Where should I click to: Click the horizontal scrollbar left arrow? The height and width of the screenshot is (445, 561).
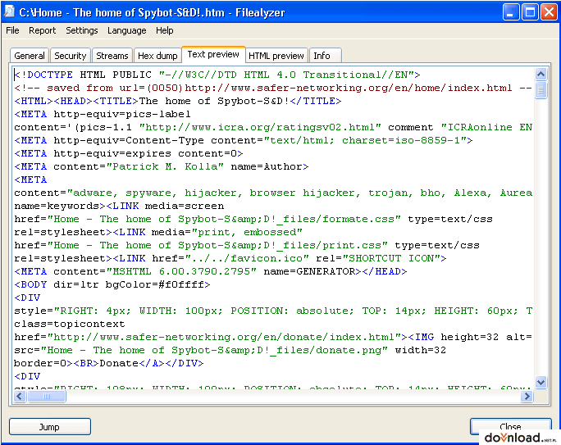tap(20, 396)
